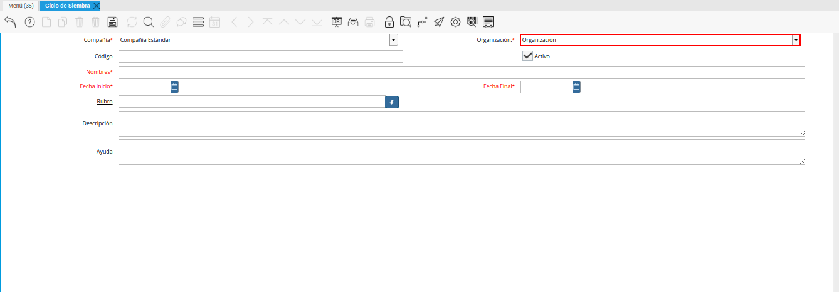Expand the Compañía dropdown arrow
Viewport: 839px width, 292px height.
point(394,40)
